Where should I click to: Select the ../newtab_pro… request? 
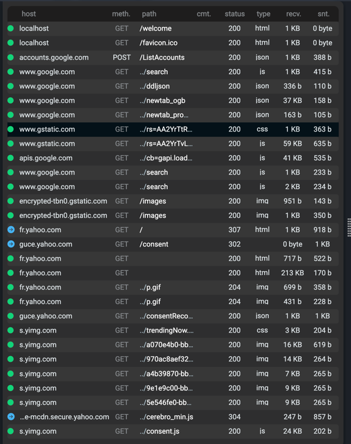[x=173, y=115]
